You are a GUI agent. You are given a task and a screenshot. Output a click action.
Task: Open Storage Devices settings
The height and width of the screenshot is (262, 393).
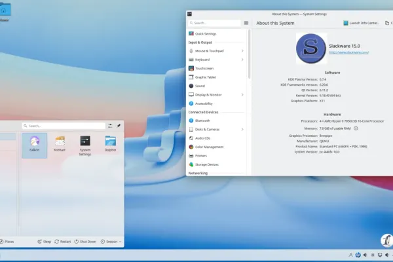216,164
